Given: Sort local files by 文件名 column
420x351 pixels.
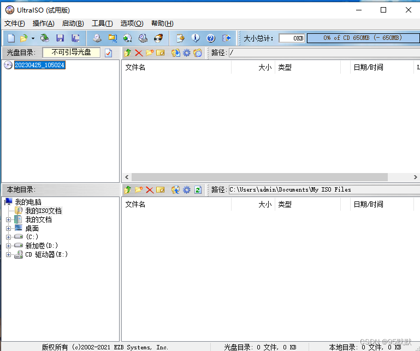Looking at the screenshot, I should point(176,204).
